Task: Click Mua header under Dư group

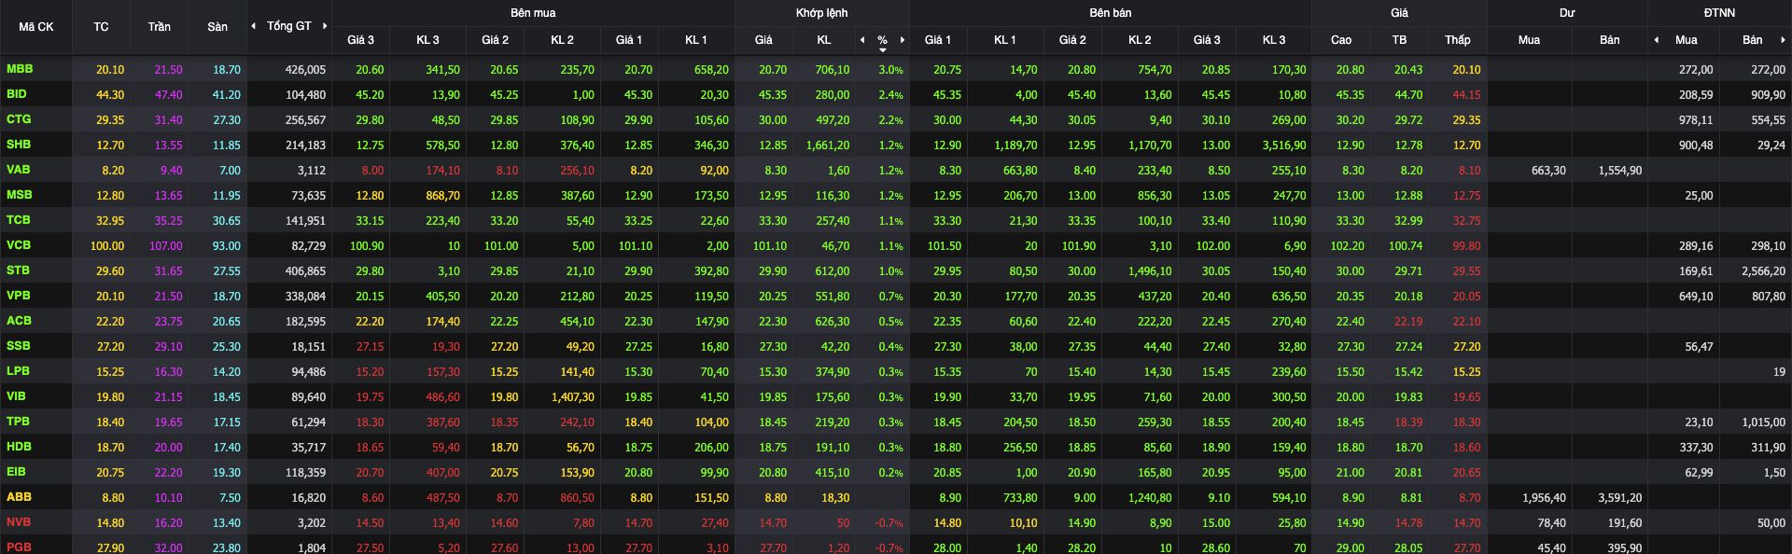Action: [x=1529, y=40]
